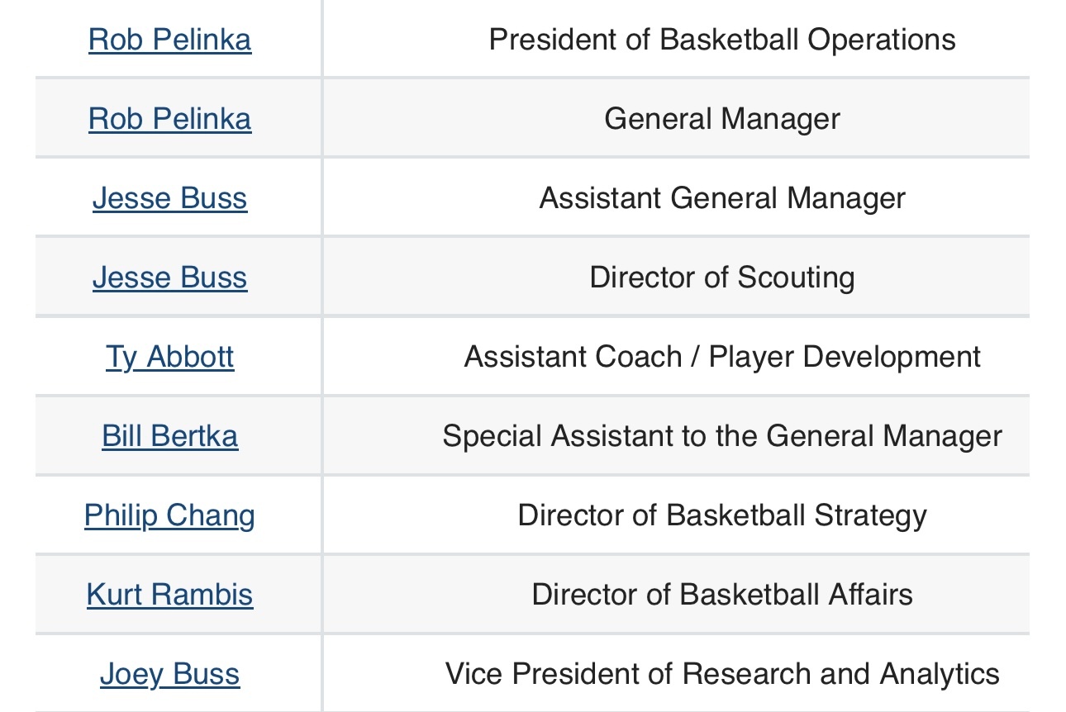This screenshot has width=1066, height=712.
Task: Open Rob Pelinka link beside President of Basketball Operations
Action: (x=169, y=40)
